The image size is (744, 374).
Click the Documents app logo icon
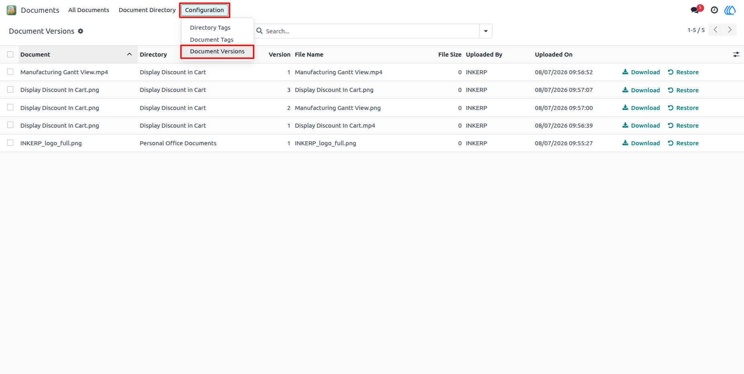(12, 10)
